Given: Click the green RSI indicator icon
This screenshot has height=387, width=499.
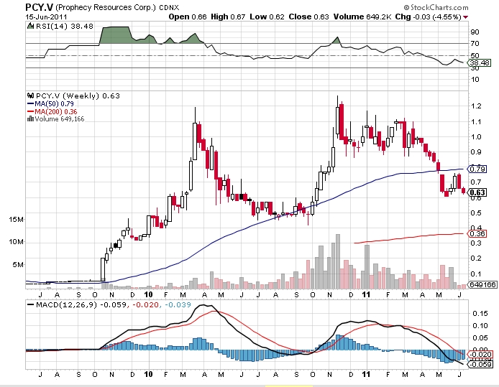Looking at the screenshot, I should point(30,26).
